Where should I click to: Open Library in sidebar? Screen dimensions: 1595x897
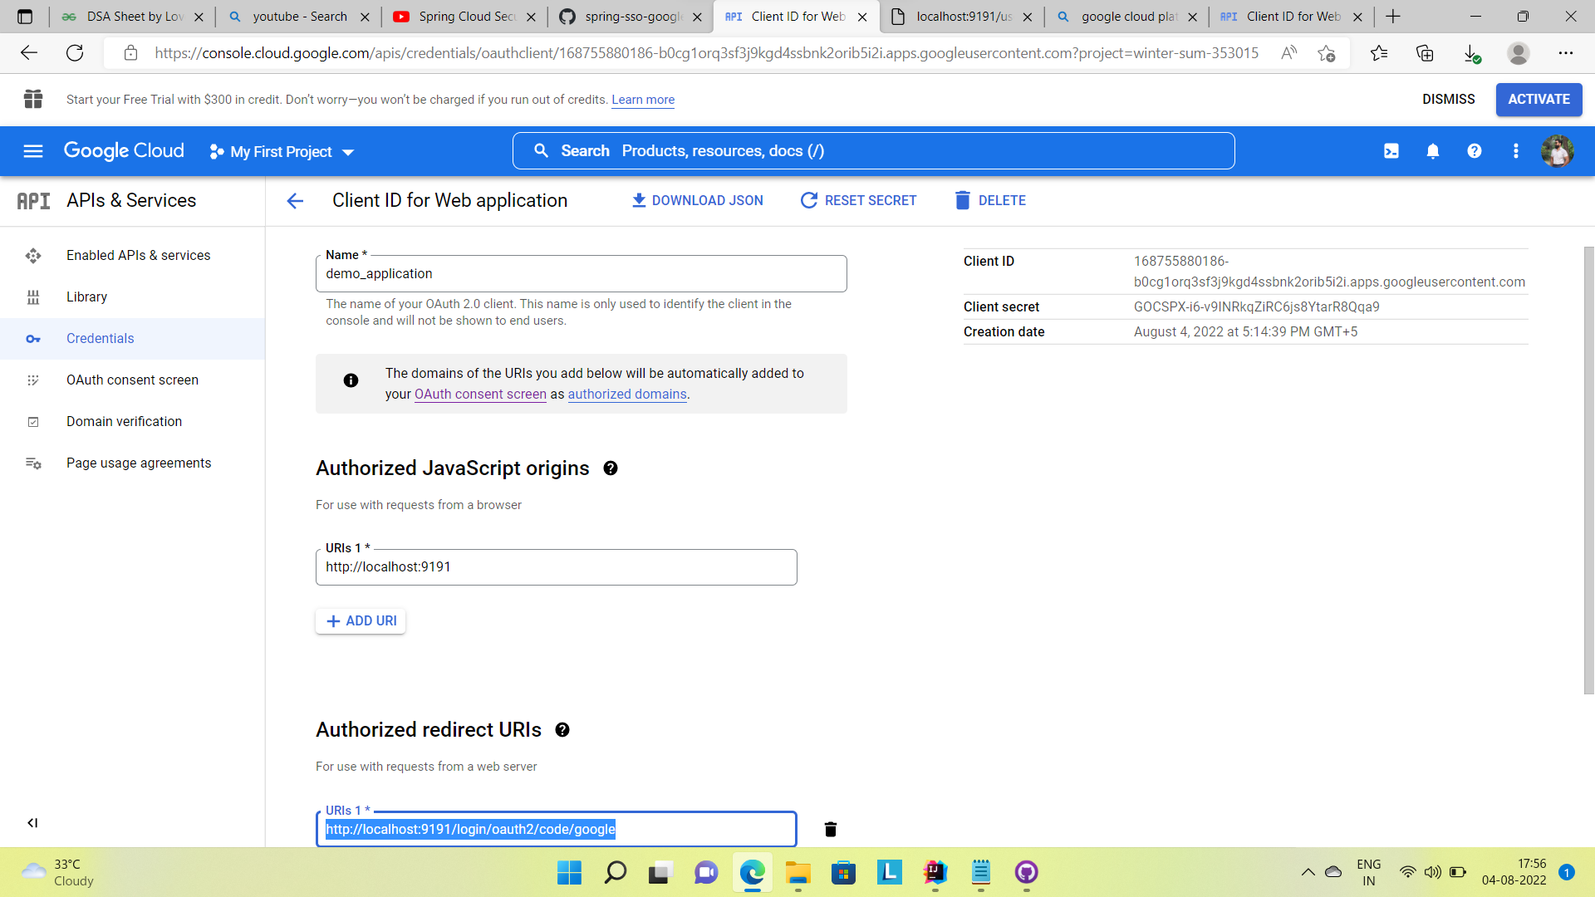click(133, 297)
